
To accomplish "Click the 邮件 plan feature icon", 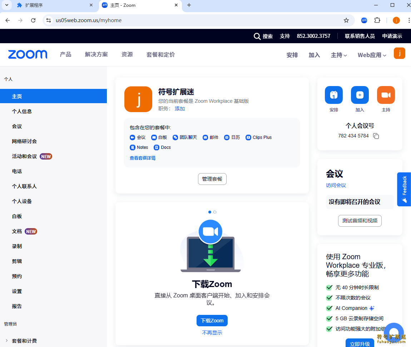I will [205, 137].
